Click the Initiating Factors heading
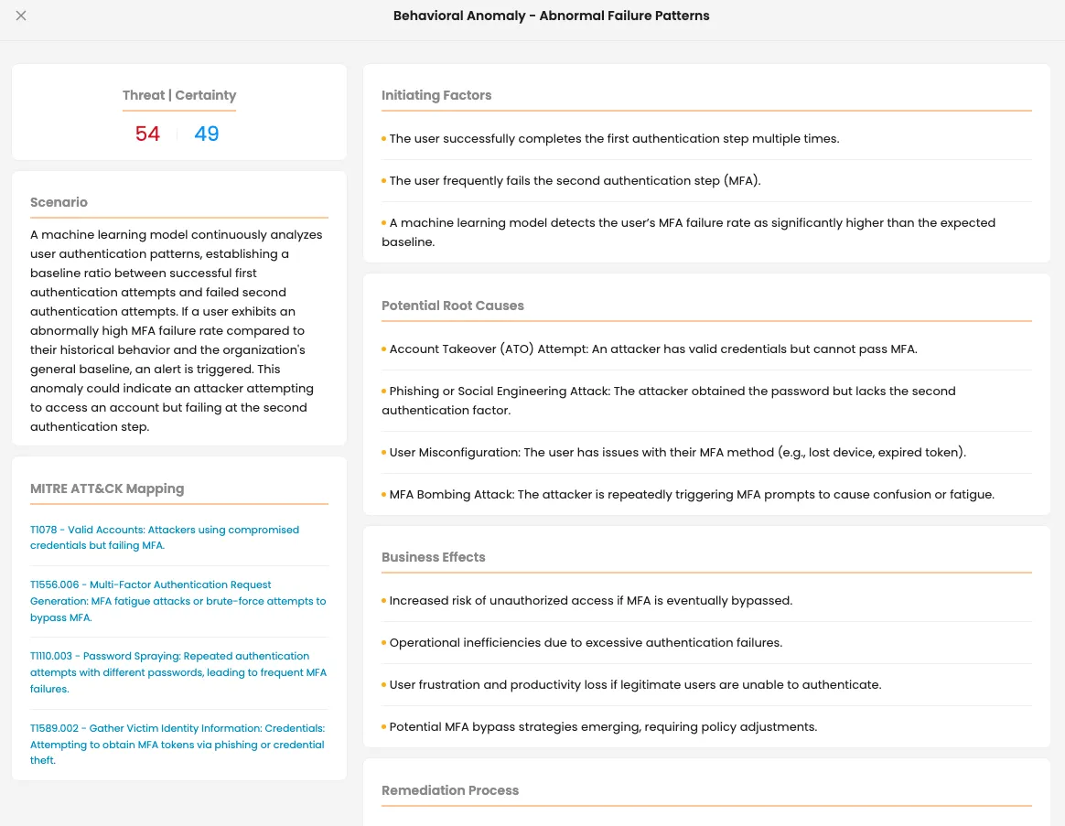Viewport: 1065px width, 826px height. tap(436, 95)
